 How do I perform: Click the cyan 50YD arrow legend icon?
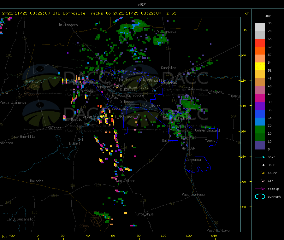260,157
